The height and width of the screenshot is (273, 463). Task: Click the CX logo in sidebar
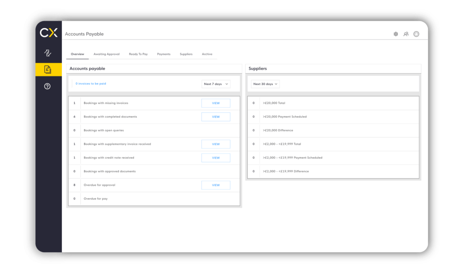pos(48,33)
